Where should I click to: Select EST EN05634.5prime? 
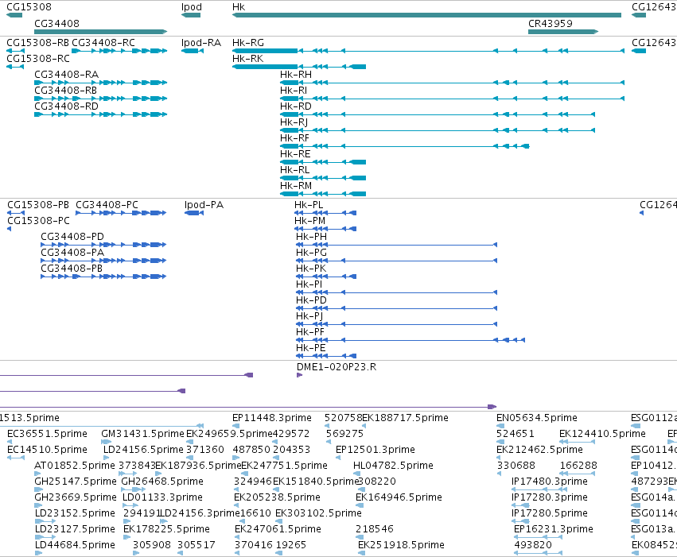[500, 426]
